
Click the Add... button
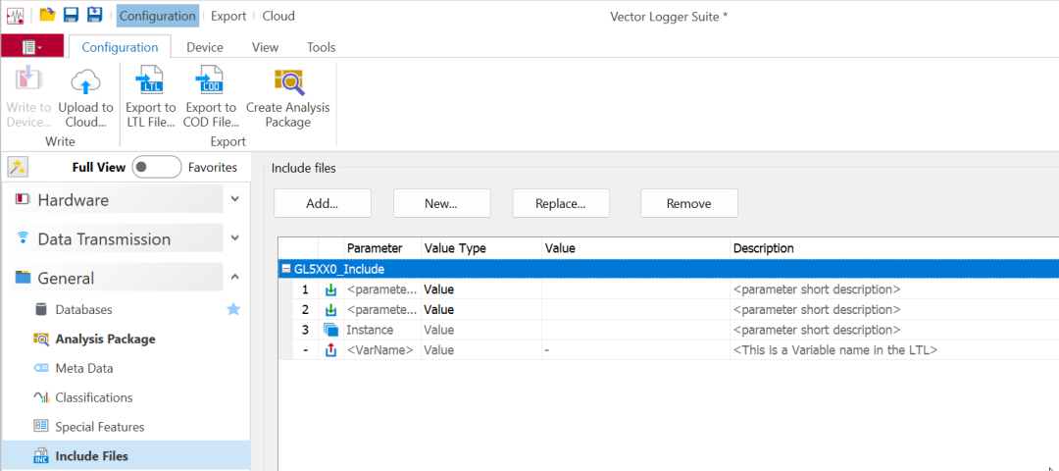pos(323,203)
